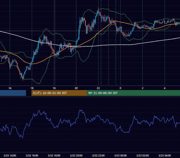Click the NY 21:00-06:00 JST session bar
The image size is (180, 158).
tap(133, 93)
